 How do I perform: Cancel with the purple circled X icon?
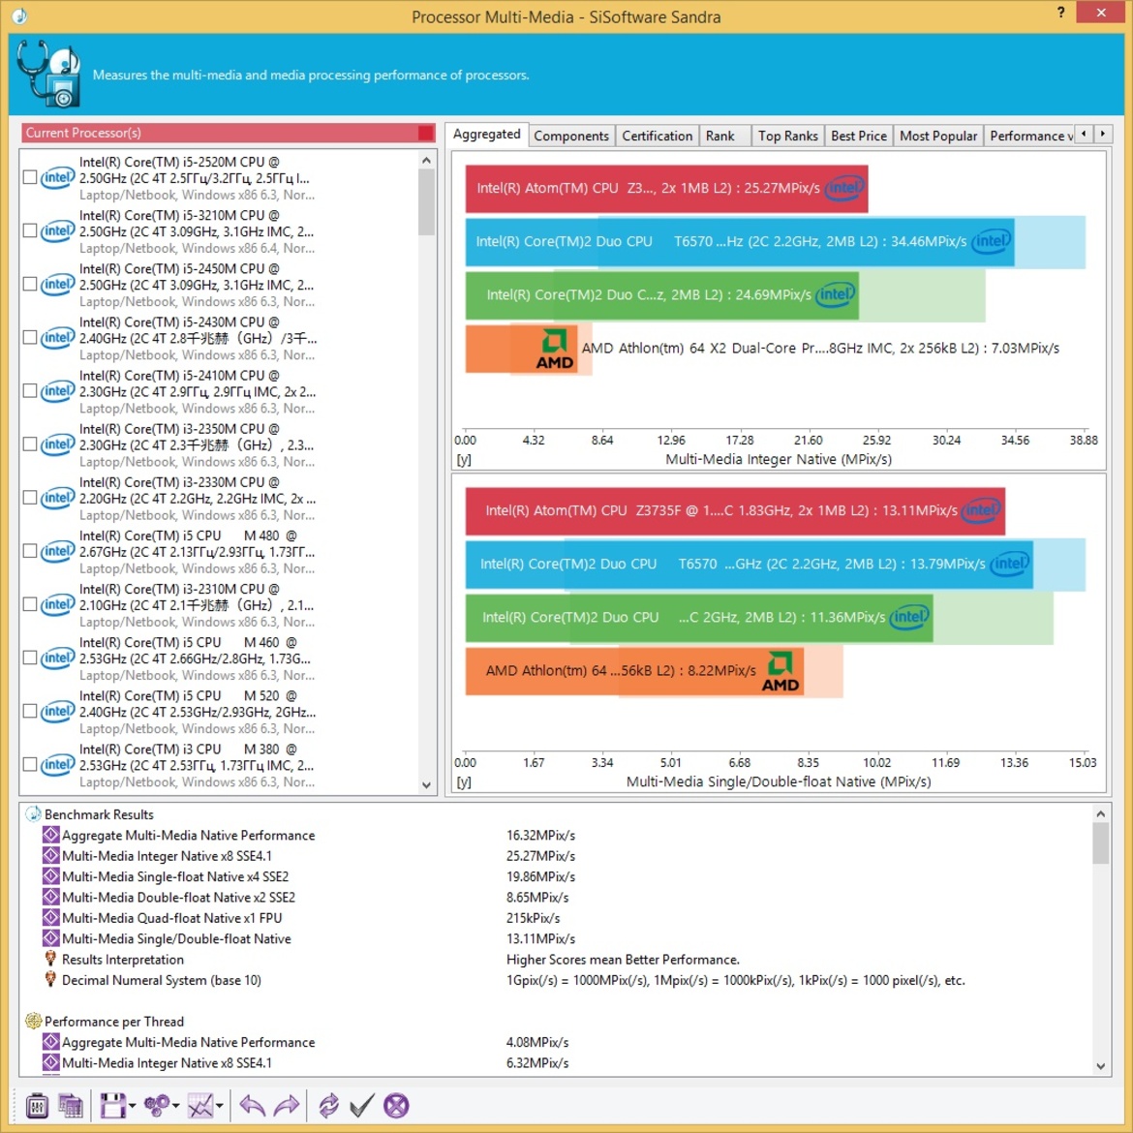tap(396, 1106)
